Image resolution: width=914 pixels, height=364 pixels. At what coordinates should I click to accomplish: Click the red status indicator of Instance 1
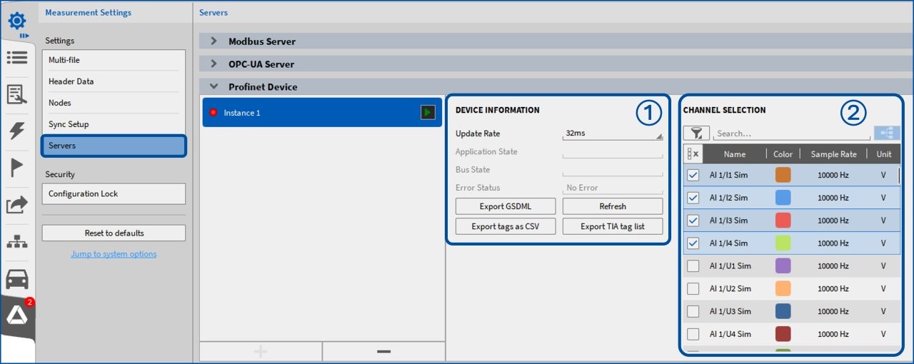(x=213, y=113)
